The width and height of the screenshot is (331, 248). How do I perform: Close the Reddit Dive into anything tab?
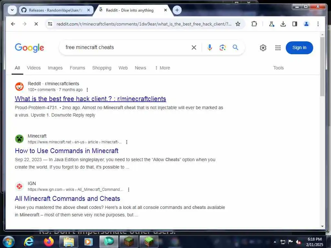(x=165, y=10)
